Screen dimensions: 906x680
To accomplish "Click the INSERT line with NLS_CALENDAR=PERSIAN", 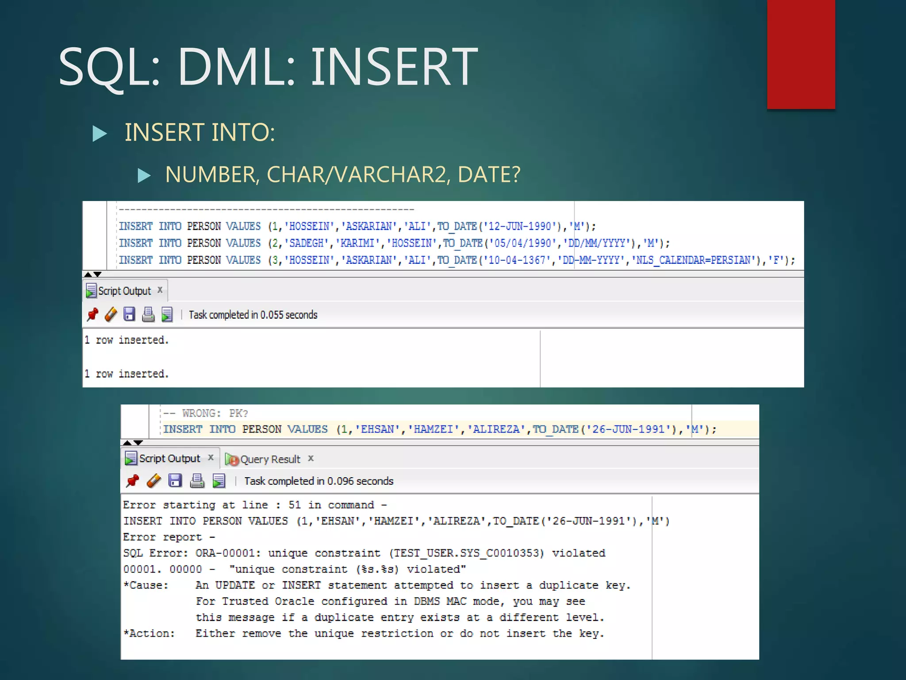I will pos(457,260).
